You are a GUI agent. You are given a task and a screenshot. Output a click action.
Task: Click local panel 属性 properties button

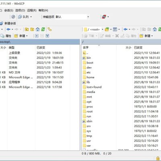(x=6, y=36)
